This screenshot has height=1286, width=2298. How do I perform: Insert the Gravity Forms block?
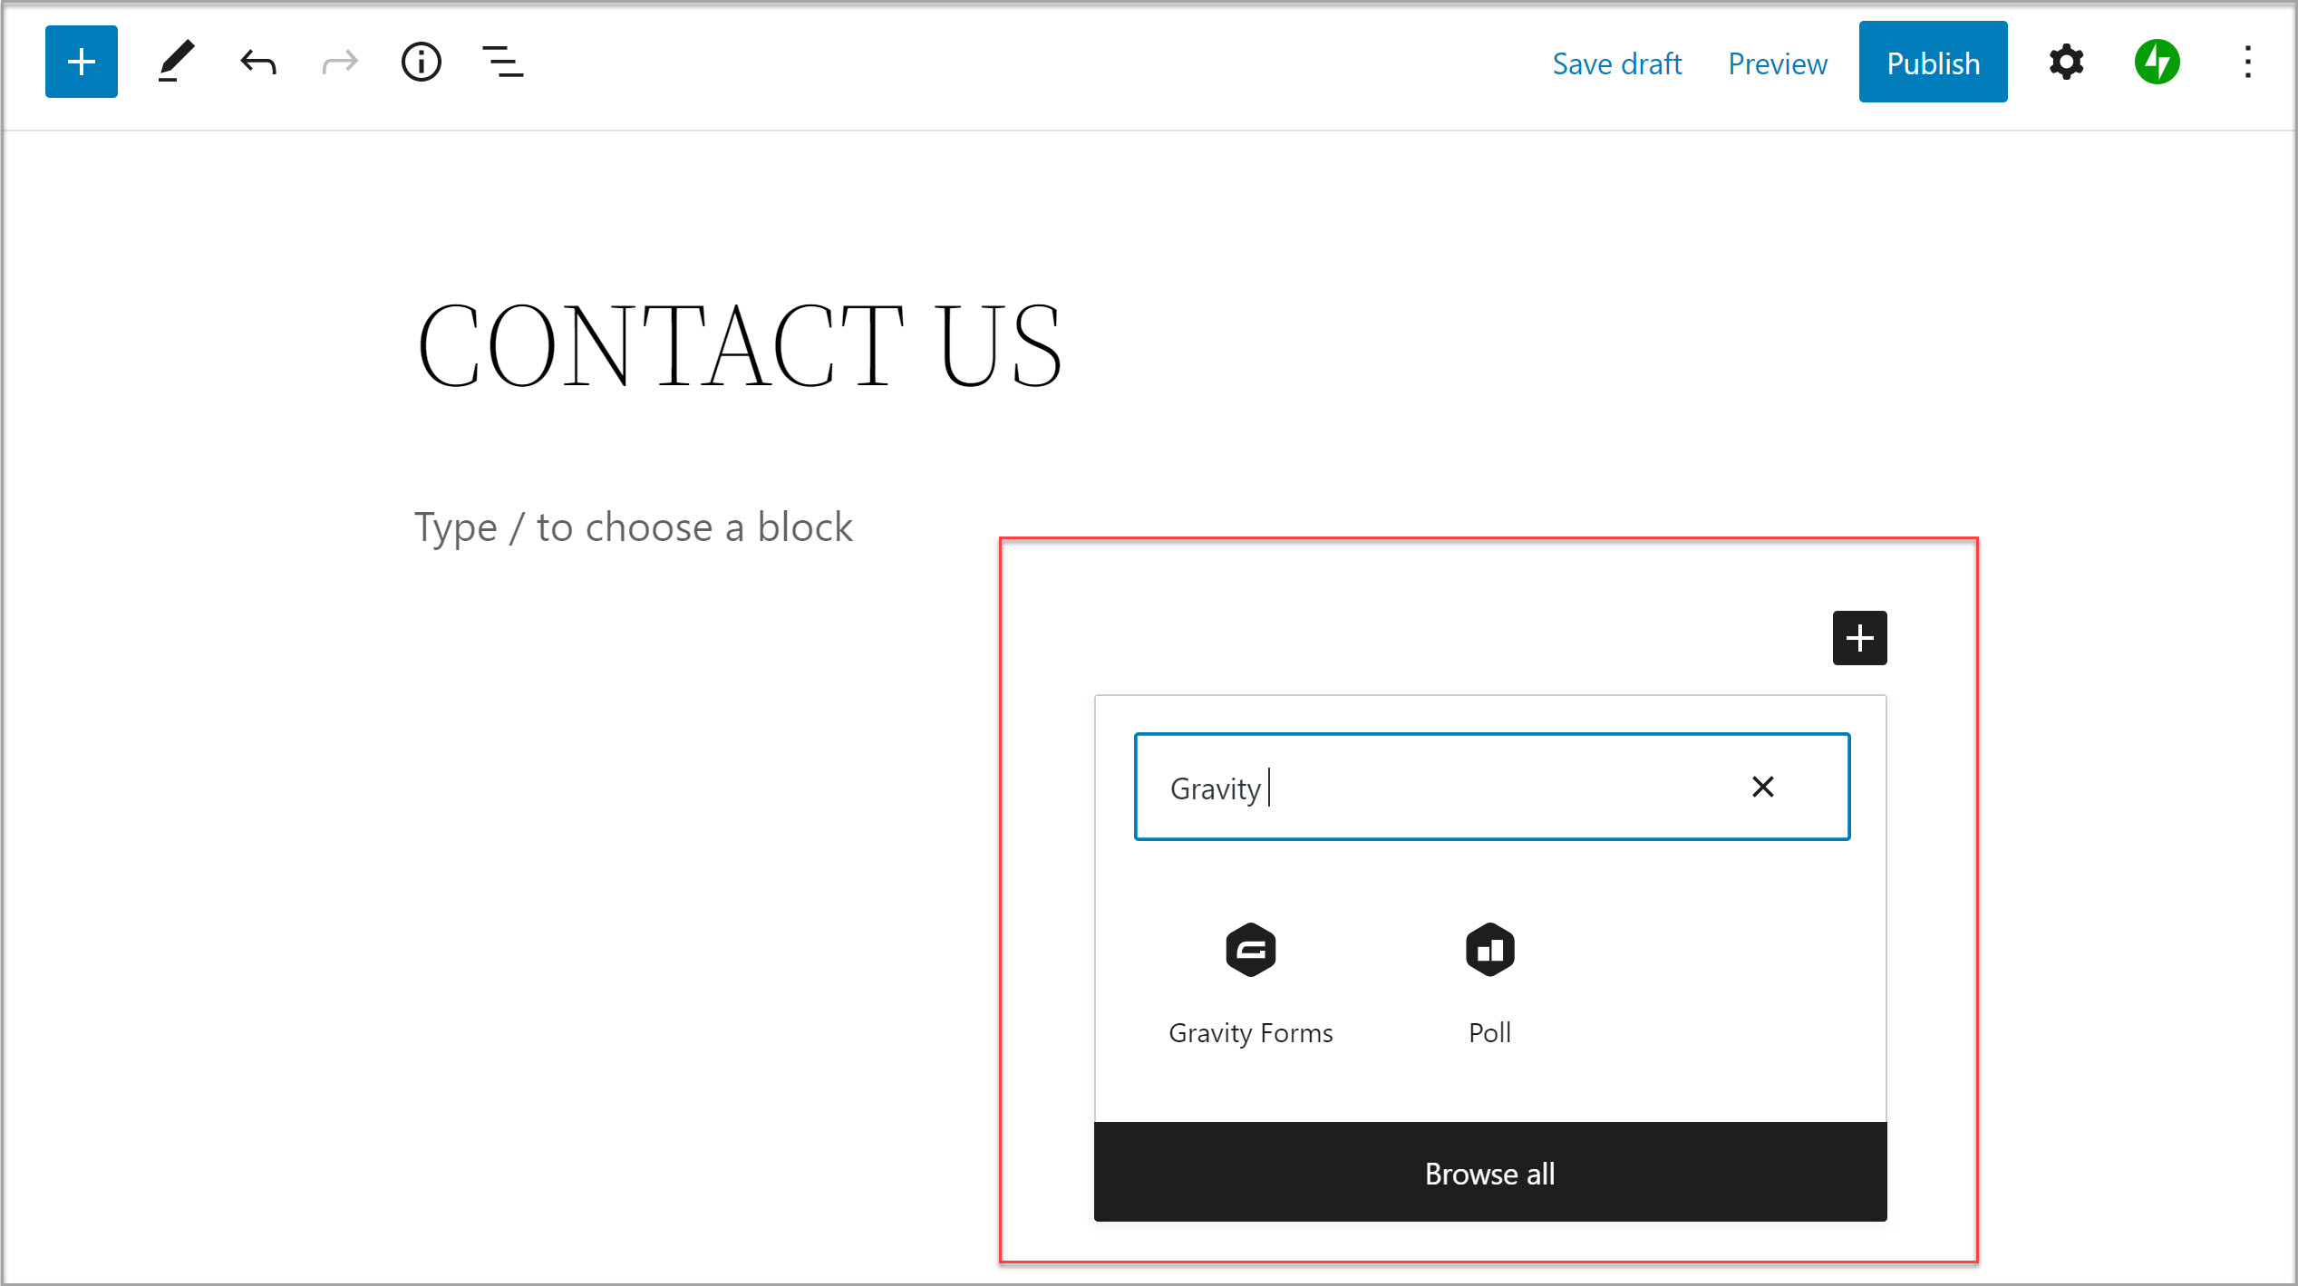click(x=1251, y=984)
